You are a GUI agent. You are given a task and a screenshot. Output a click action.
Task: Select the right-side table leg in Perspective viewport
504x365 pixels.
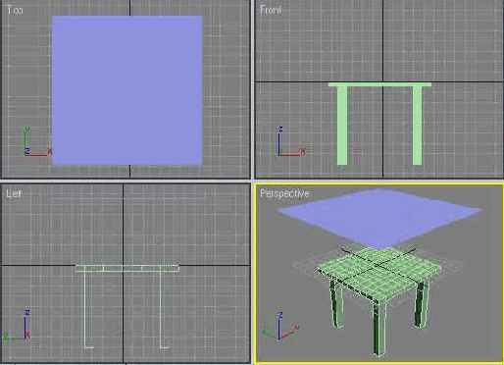(422, 304)
